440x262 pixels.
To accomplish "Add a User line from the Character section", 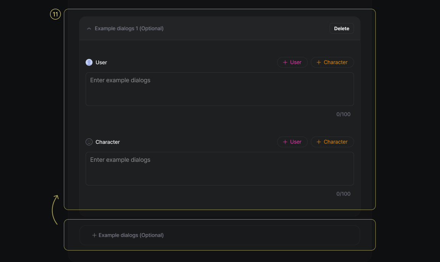I will coord(292,142).
